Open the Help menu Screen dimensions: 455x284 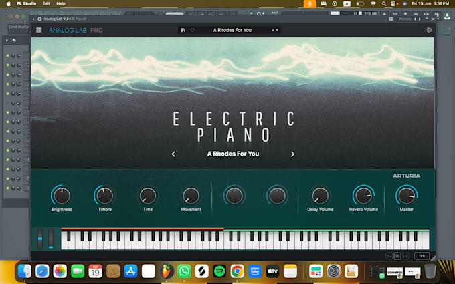[x=61, y=4]
